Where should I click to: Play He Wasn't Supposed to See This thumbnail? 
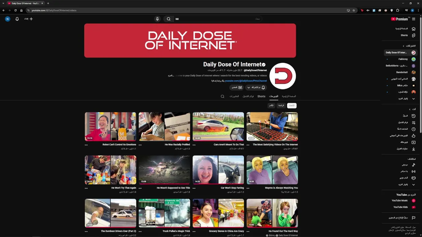coord(164,170)
